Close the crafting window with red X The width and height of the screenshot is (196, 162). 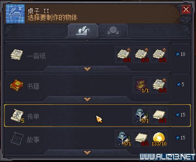(x=186, y=9)
